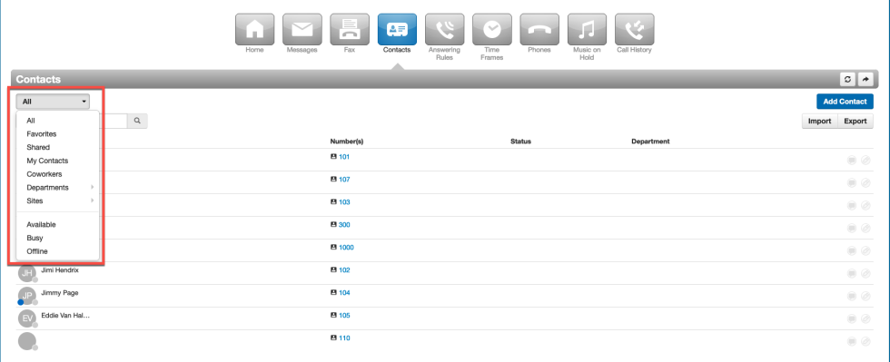The width and height of the screenshot is (890, 362).
Task: Message Eddie Van Hal... via chat icon
Action: point(852,318)
